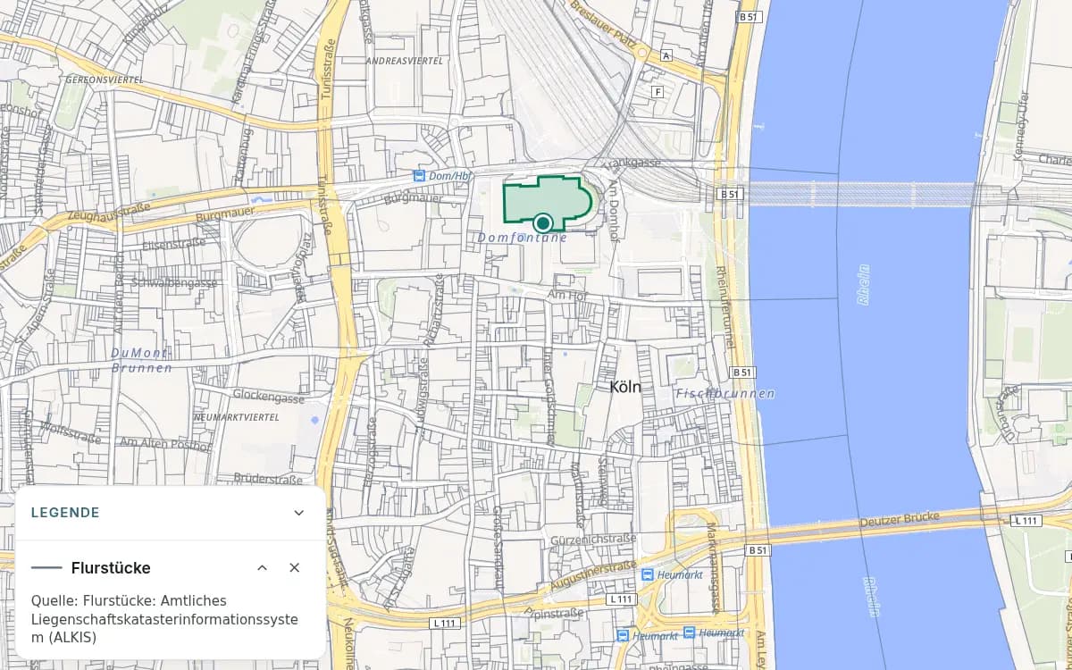Image resolution: width=1072 pixels, height=670 pixels.
Task: Click the Trankgasse street label
Action: coord(631,163)
